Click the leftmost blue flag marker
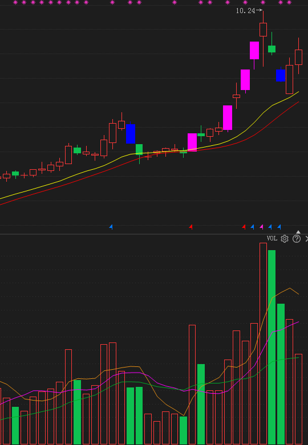This screenshot has width=308, height=445. pos(111,227)
